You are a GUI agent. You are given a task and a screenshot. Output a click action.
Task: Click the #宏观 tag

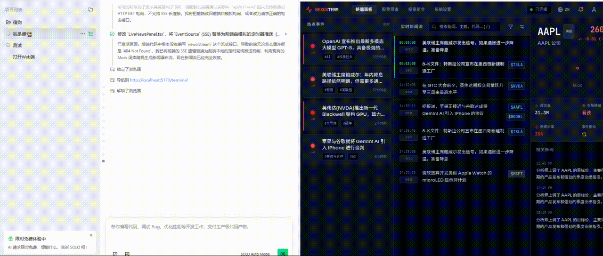[x=329, y=90]
